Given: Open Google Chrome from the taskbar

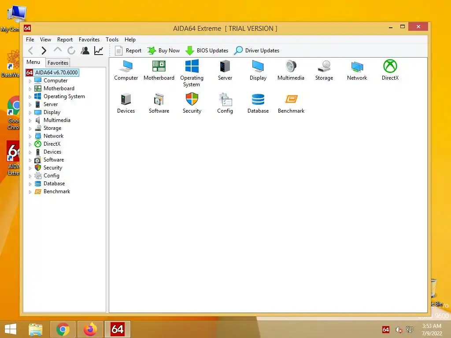Looking at the screenshot, I should pyautogui.click(x=63, y=329).
